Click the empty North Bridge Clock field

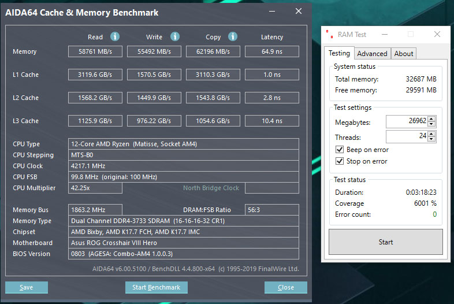coord(272,188)
